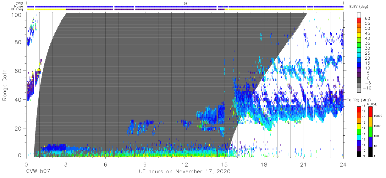Click the 12 tick label on time axis

185,165
